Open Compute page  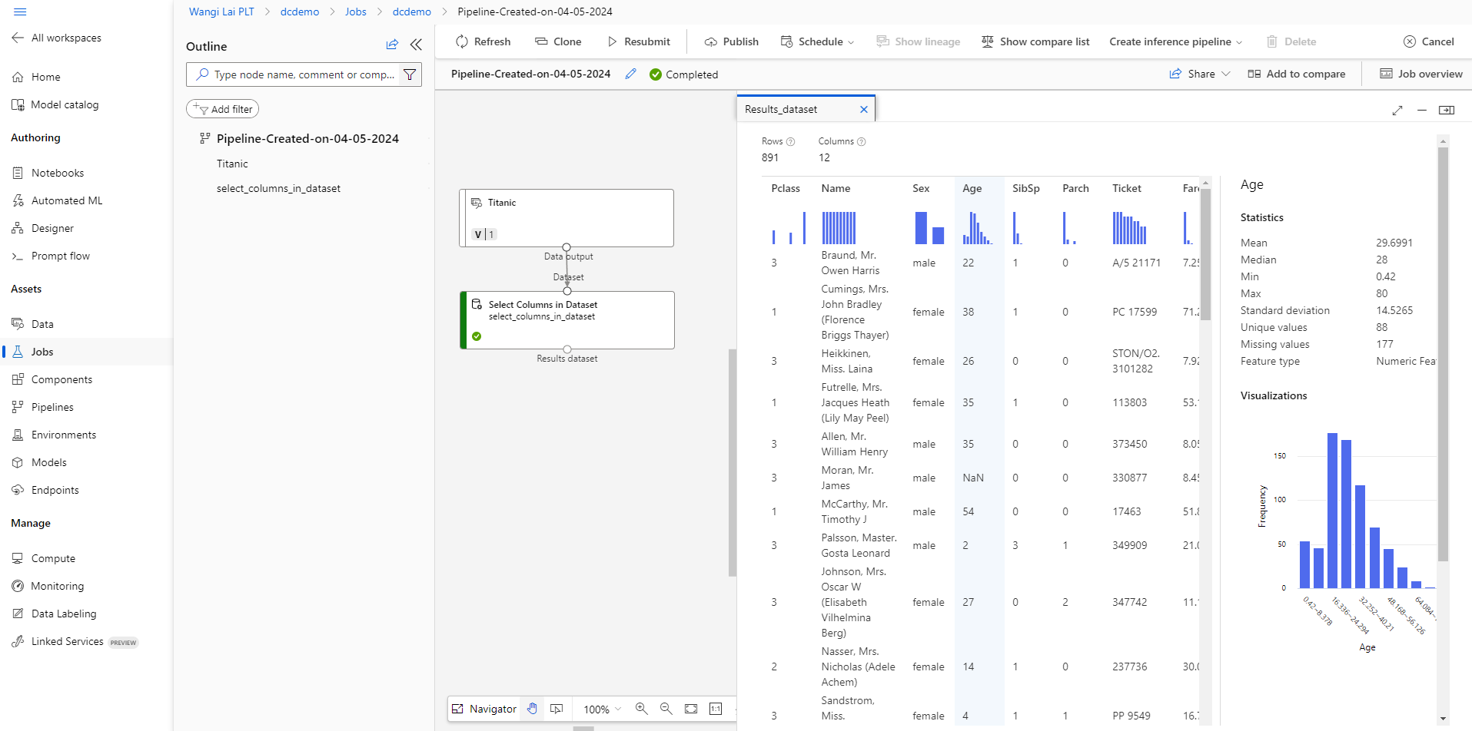point(44,558)
